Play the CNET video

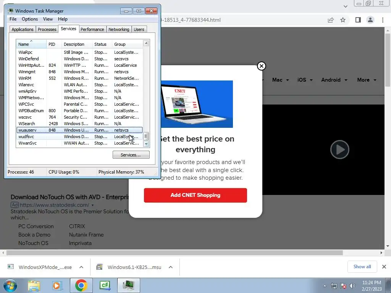click(x=339, y=150)
